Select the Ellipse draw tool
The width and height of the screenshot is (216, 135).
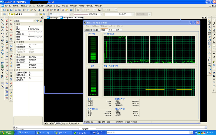[2, 47]
